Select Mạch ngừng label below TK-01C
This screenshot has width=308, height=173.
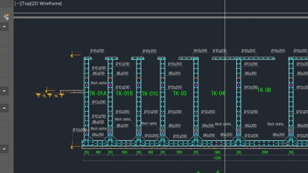click(x=149, y=123)
